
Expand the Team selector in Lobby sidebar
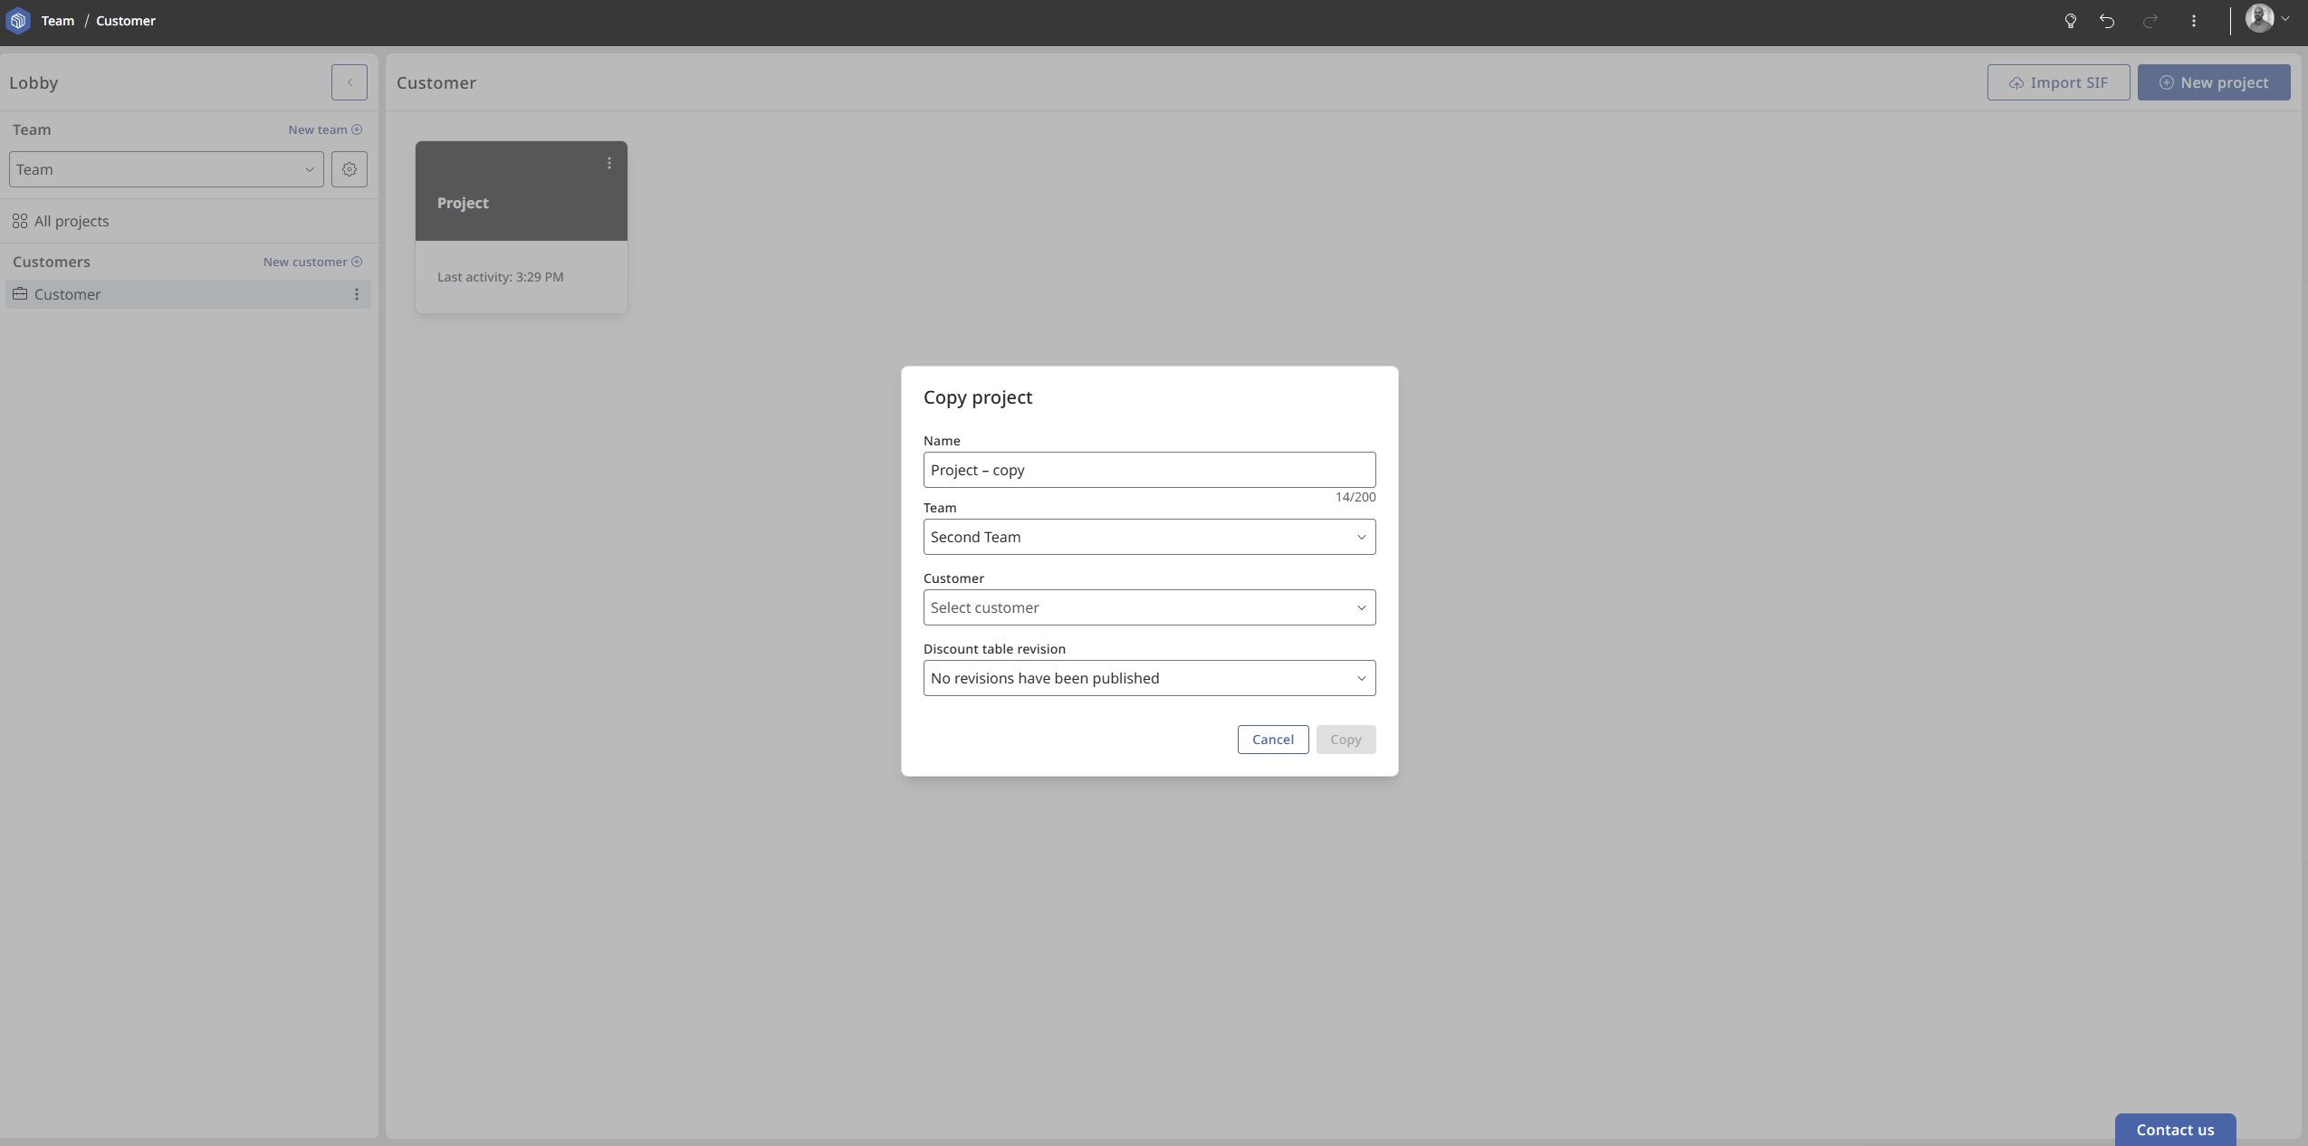(x=167, y=169)
